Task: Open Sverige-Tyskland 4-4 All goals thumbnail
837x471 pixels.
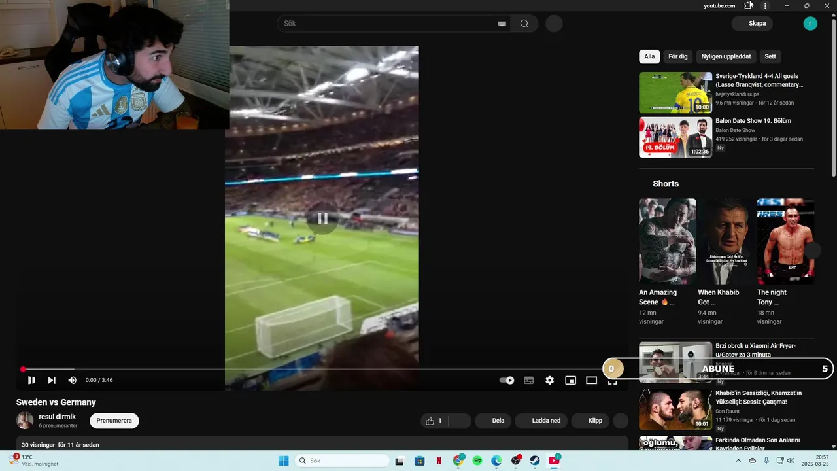Action: 675,92
